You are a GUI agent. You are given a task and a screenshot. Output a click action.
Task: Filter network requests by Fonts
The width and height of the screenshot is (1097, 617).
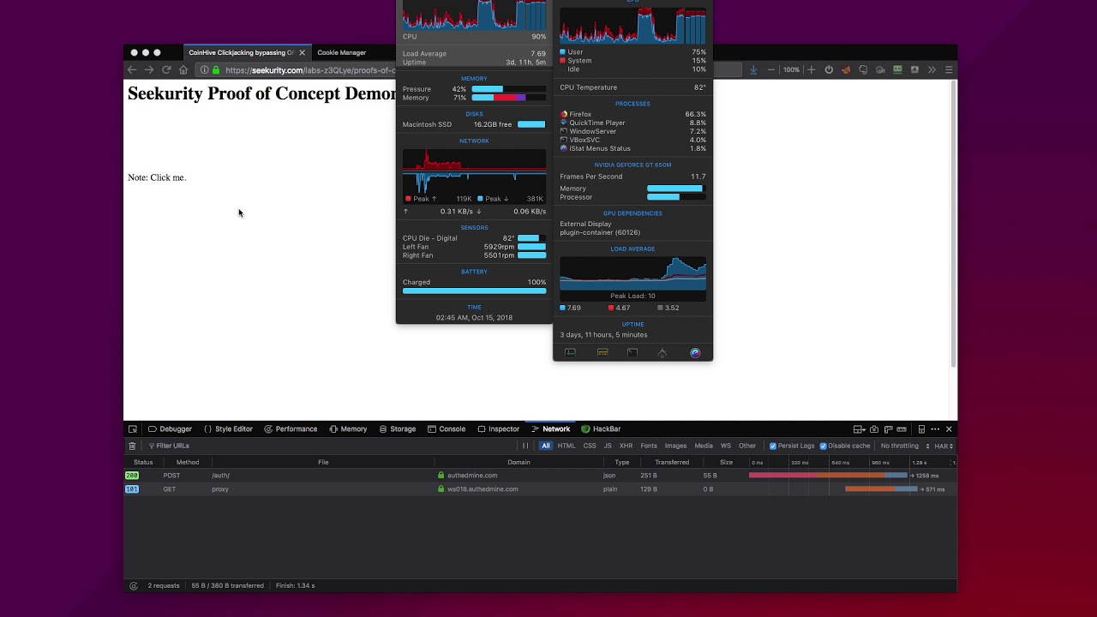click(649, 446)
